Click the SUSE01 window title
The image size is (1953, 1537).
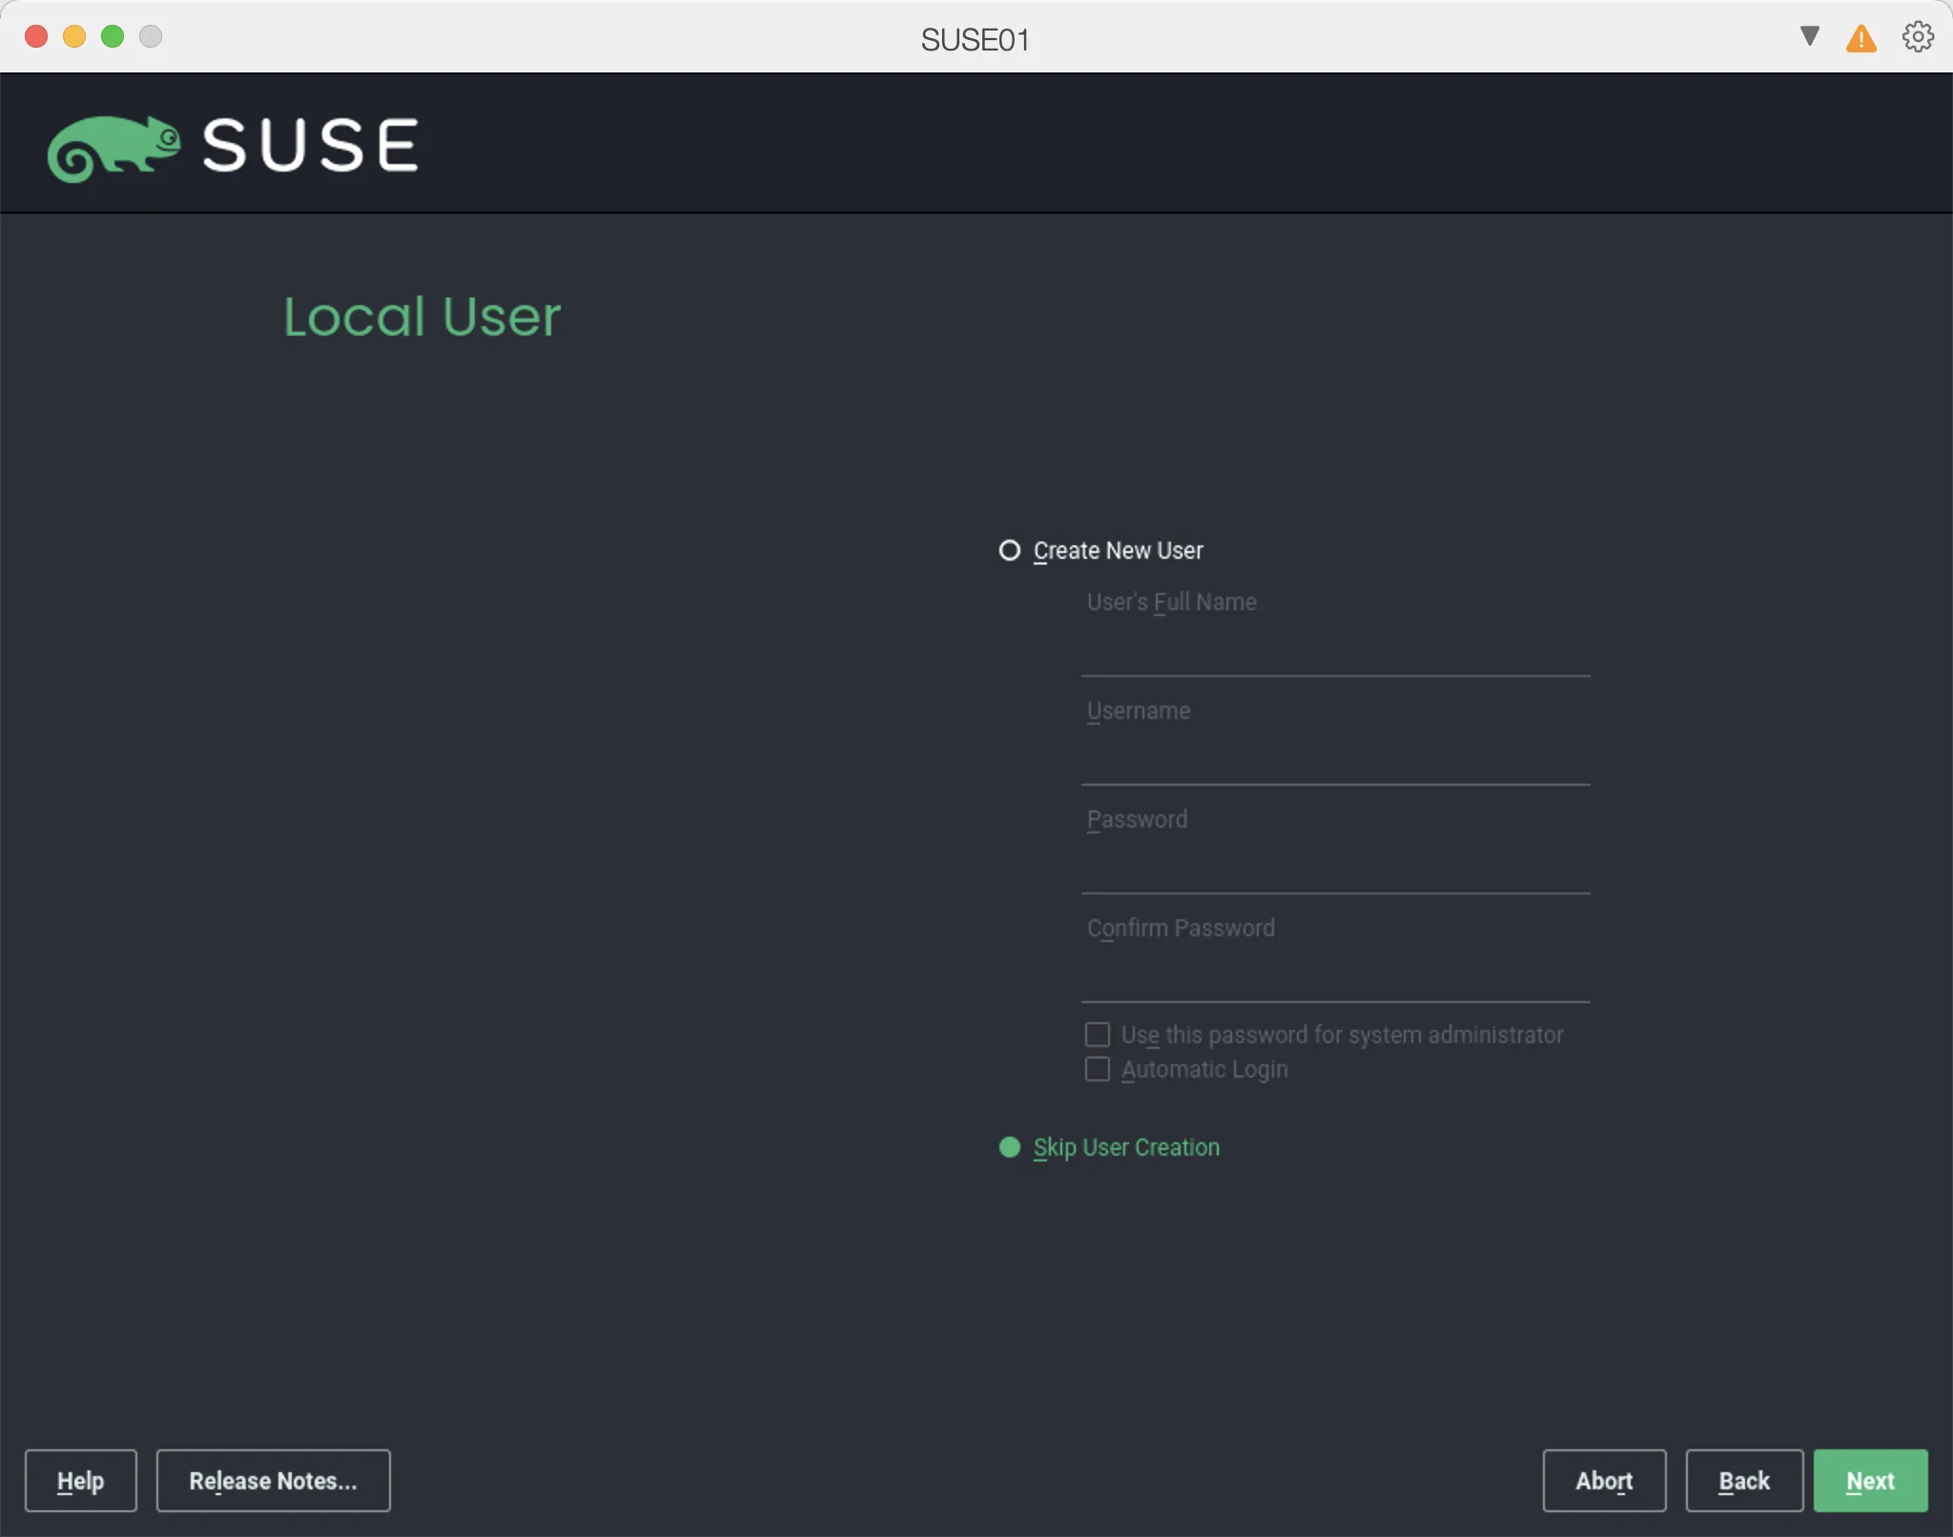tap(975, 38)
